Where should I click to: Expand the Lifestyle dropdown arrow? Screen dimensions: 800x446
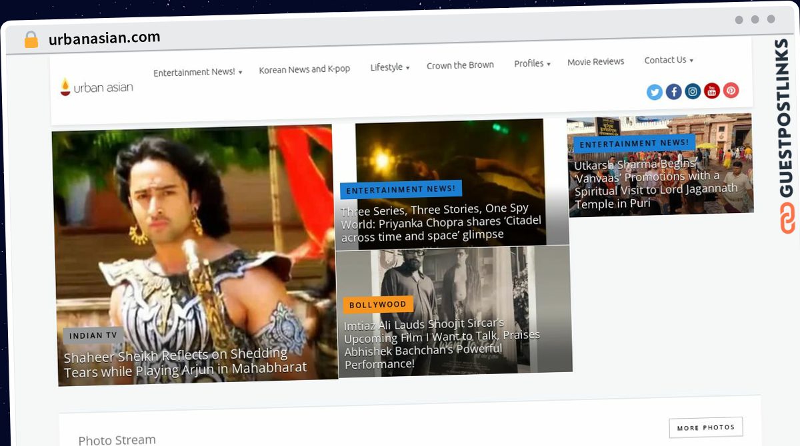[x=407, y=68]
